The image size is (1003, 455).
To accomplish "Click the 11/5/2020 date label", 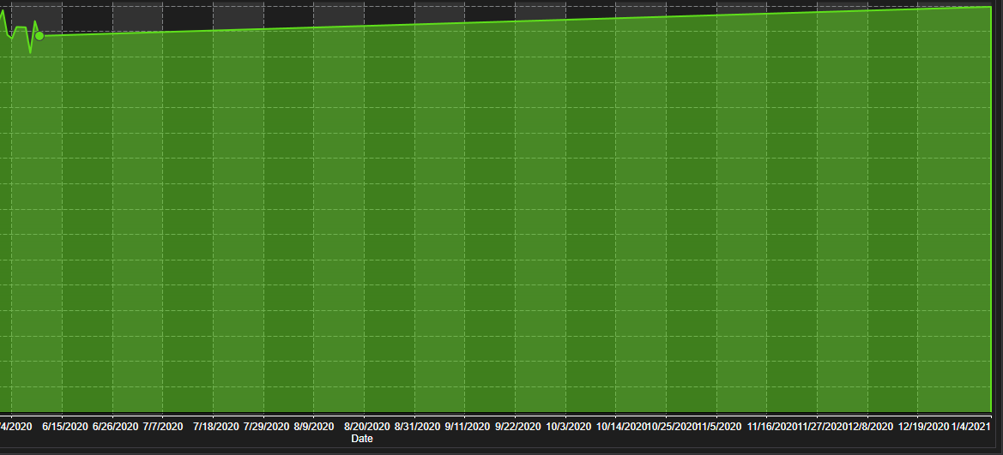I will pyautogui.click(x=719, y=426).
